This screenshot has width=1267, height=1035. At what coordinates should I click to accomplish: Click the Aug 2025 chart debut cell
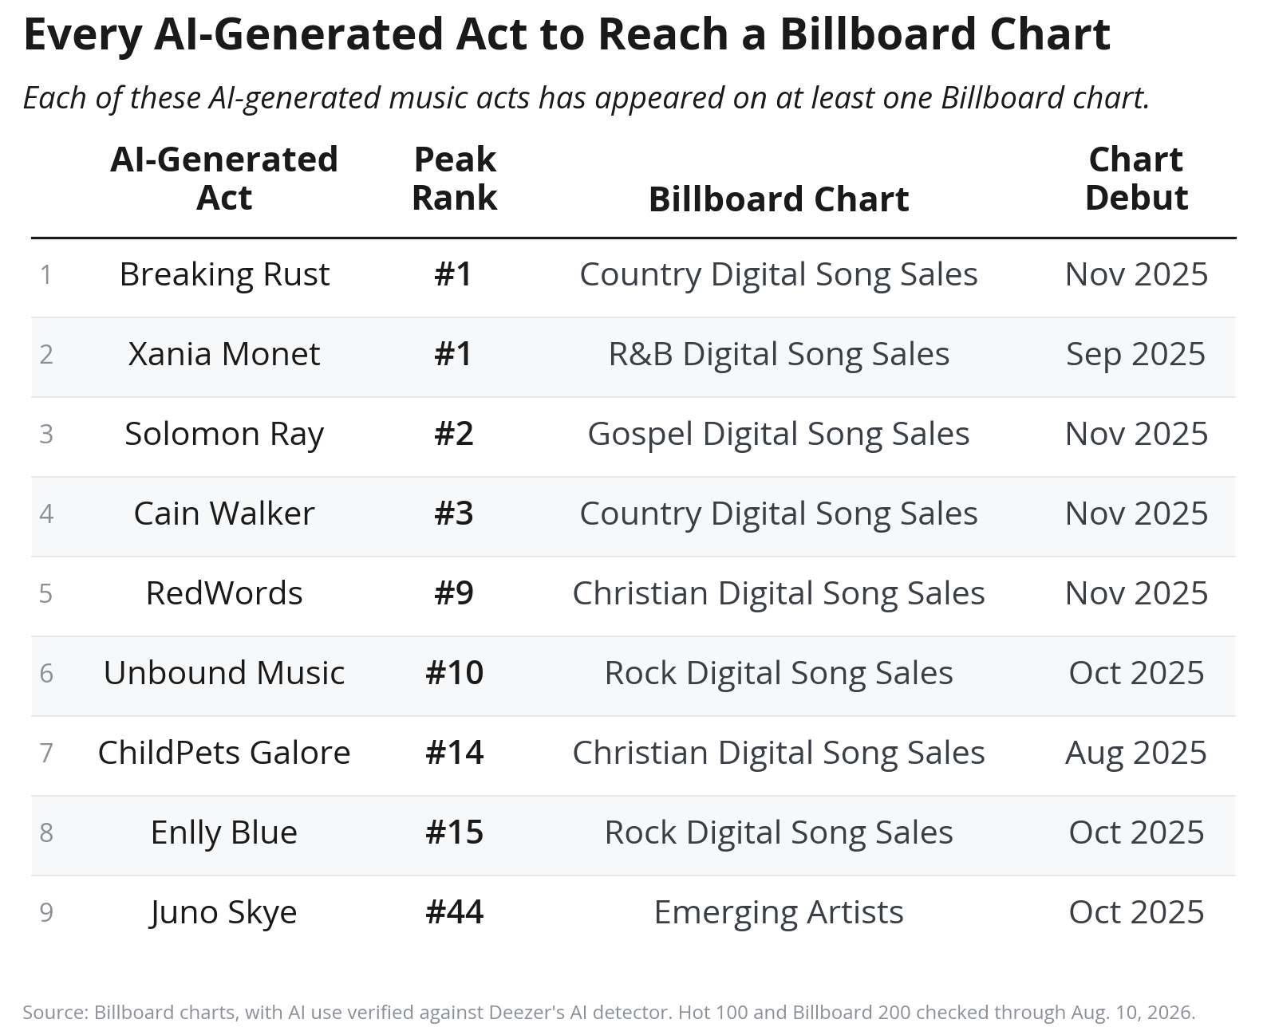click(1136, 753)
